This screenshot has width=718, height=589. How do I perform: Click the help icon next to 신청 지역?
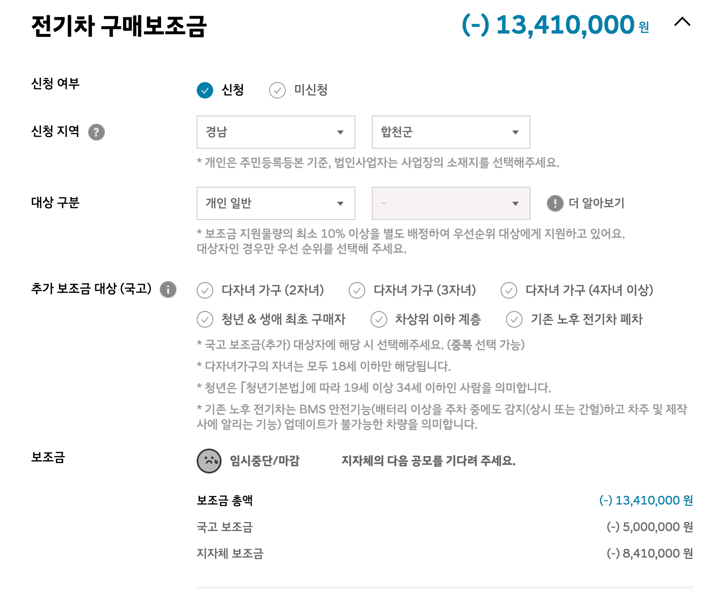(96, 132)
